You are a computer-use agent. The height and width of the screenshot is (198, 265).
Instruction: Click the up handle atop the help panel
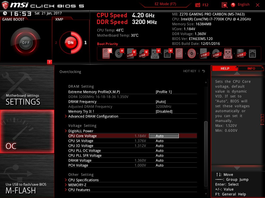[x=237, y=73]
